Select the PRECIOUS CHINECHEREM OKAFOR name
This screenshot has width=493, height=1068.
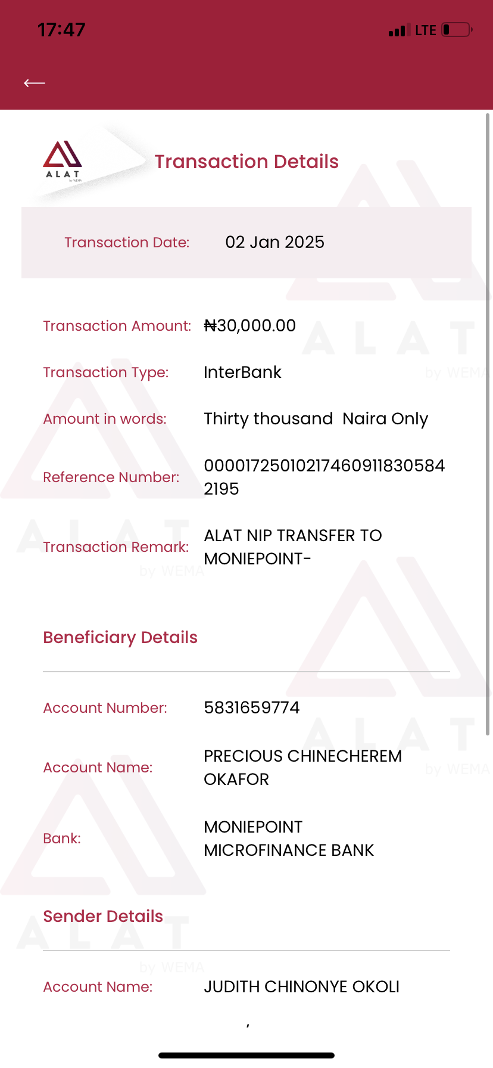(302, 767)
